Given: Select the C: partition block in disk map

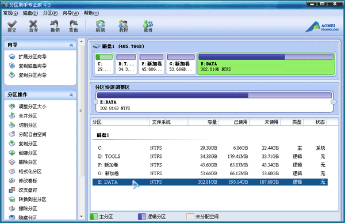Looking at the screenshot, I should [104, 63].
